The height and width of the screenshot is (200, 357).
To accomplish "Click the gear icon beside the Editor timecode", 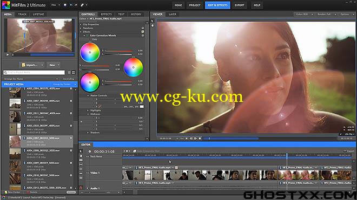I will click(90, 151).
